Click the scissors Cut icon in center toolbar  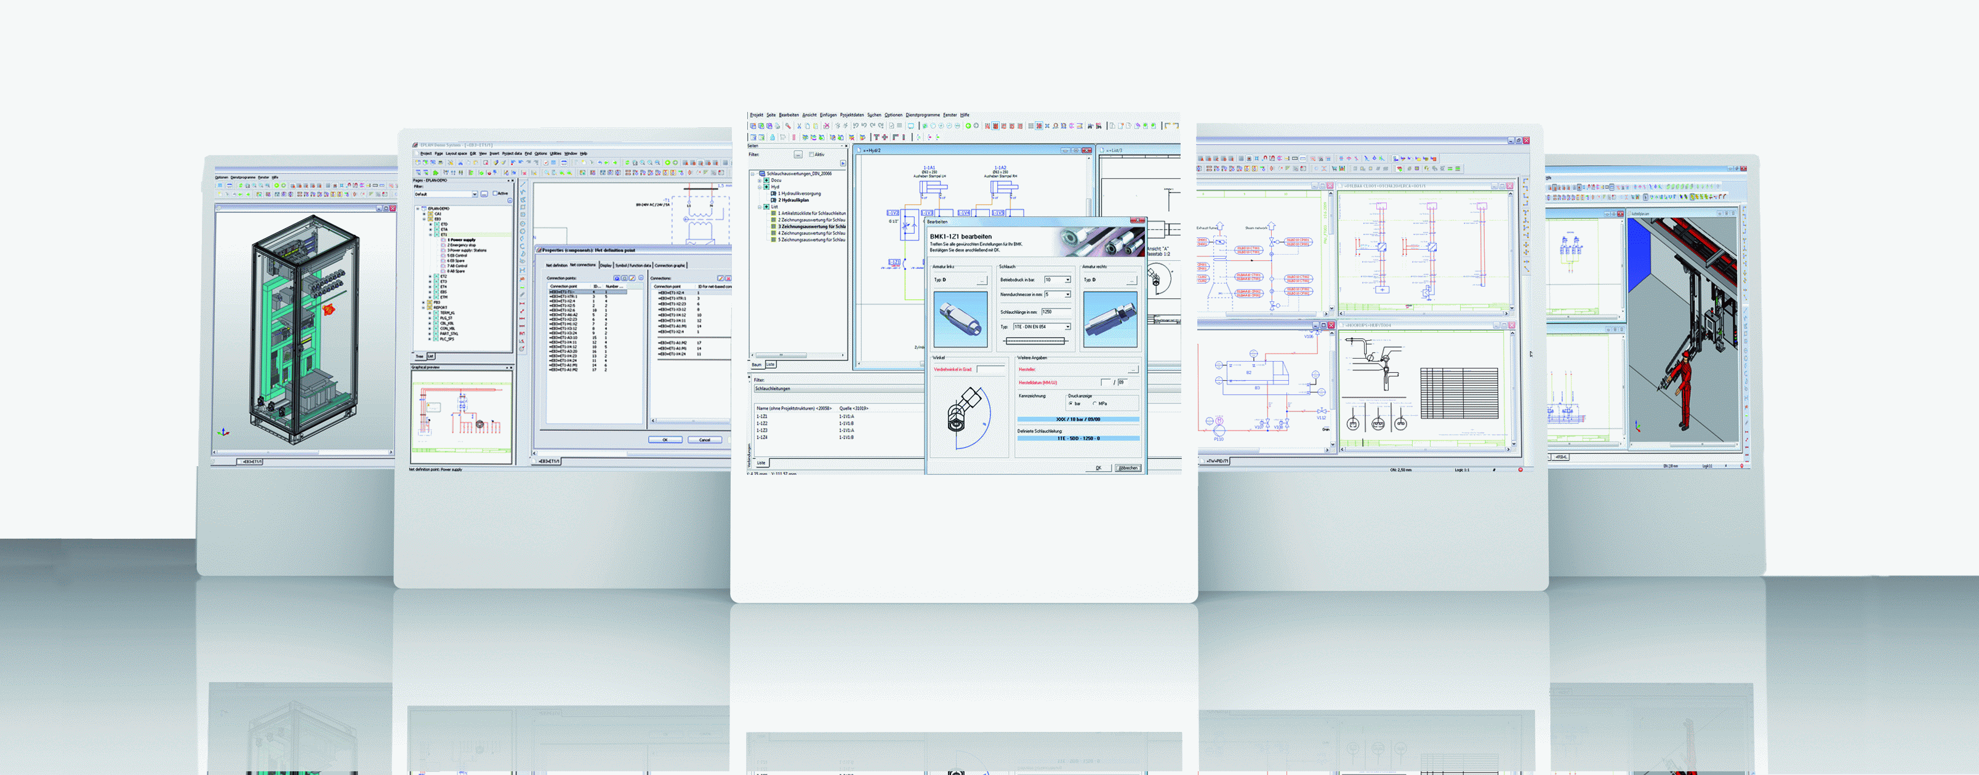(799, 126)
